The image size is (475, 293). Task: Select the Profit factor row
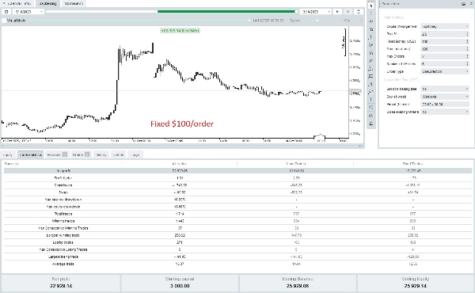pos(237,178)
